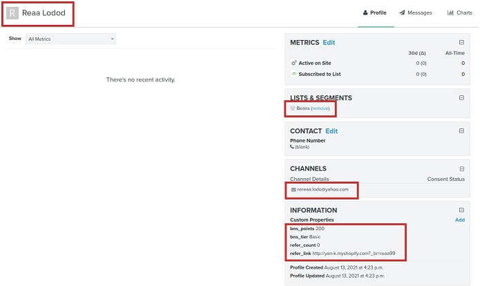Click the Custom Properties label

click(311, 220)
